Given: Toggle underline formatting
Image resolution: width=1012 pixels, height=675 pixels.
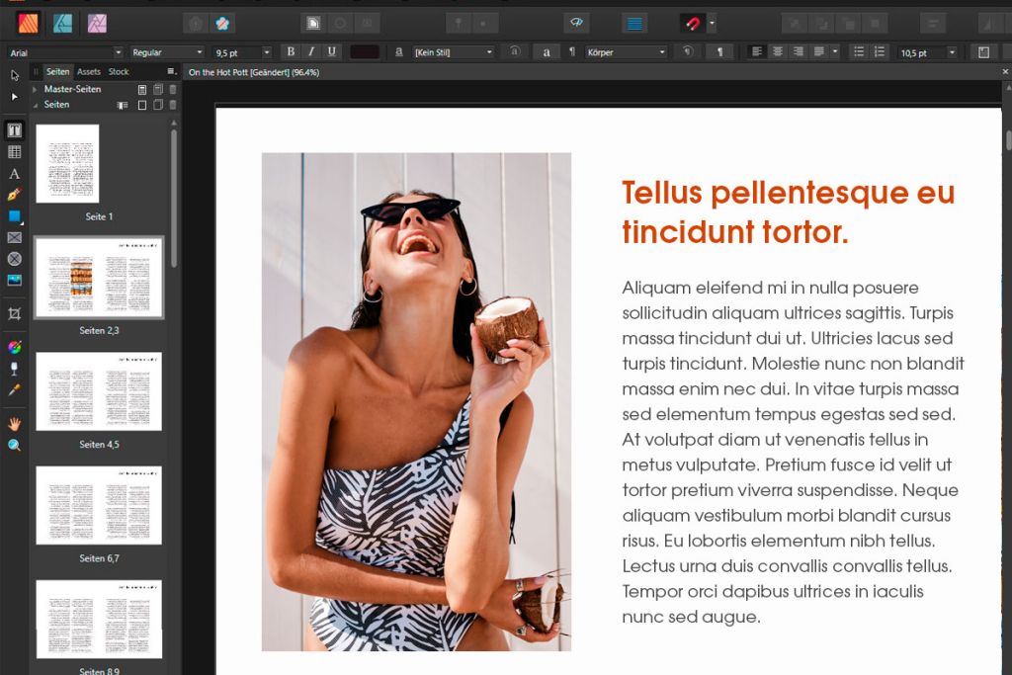Looking at the screenshot, I should pos(330,51).
